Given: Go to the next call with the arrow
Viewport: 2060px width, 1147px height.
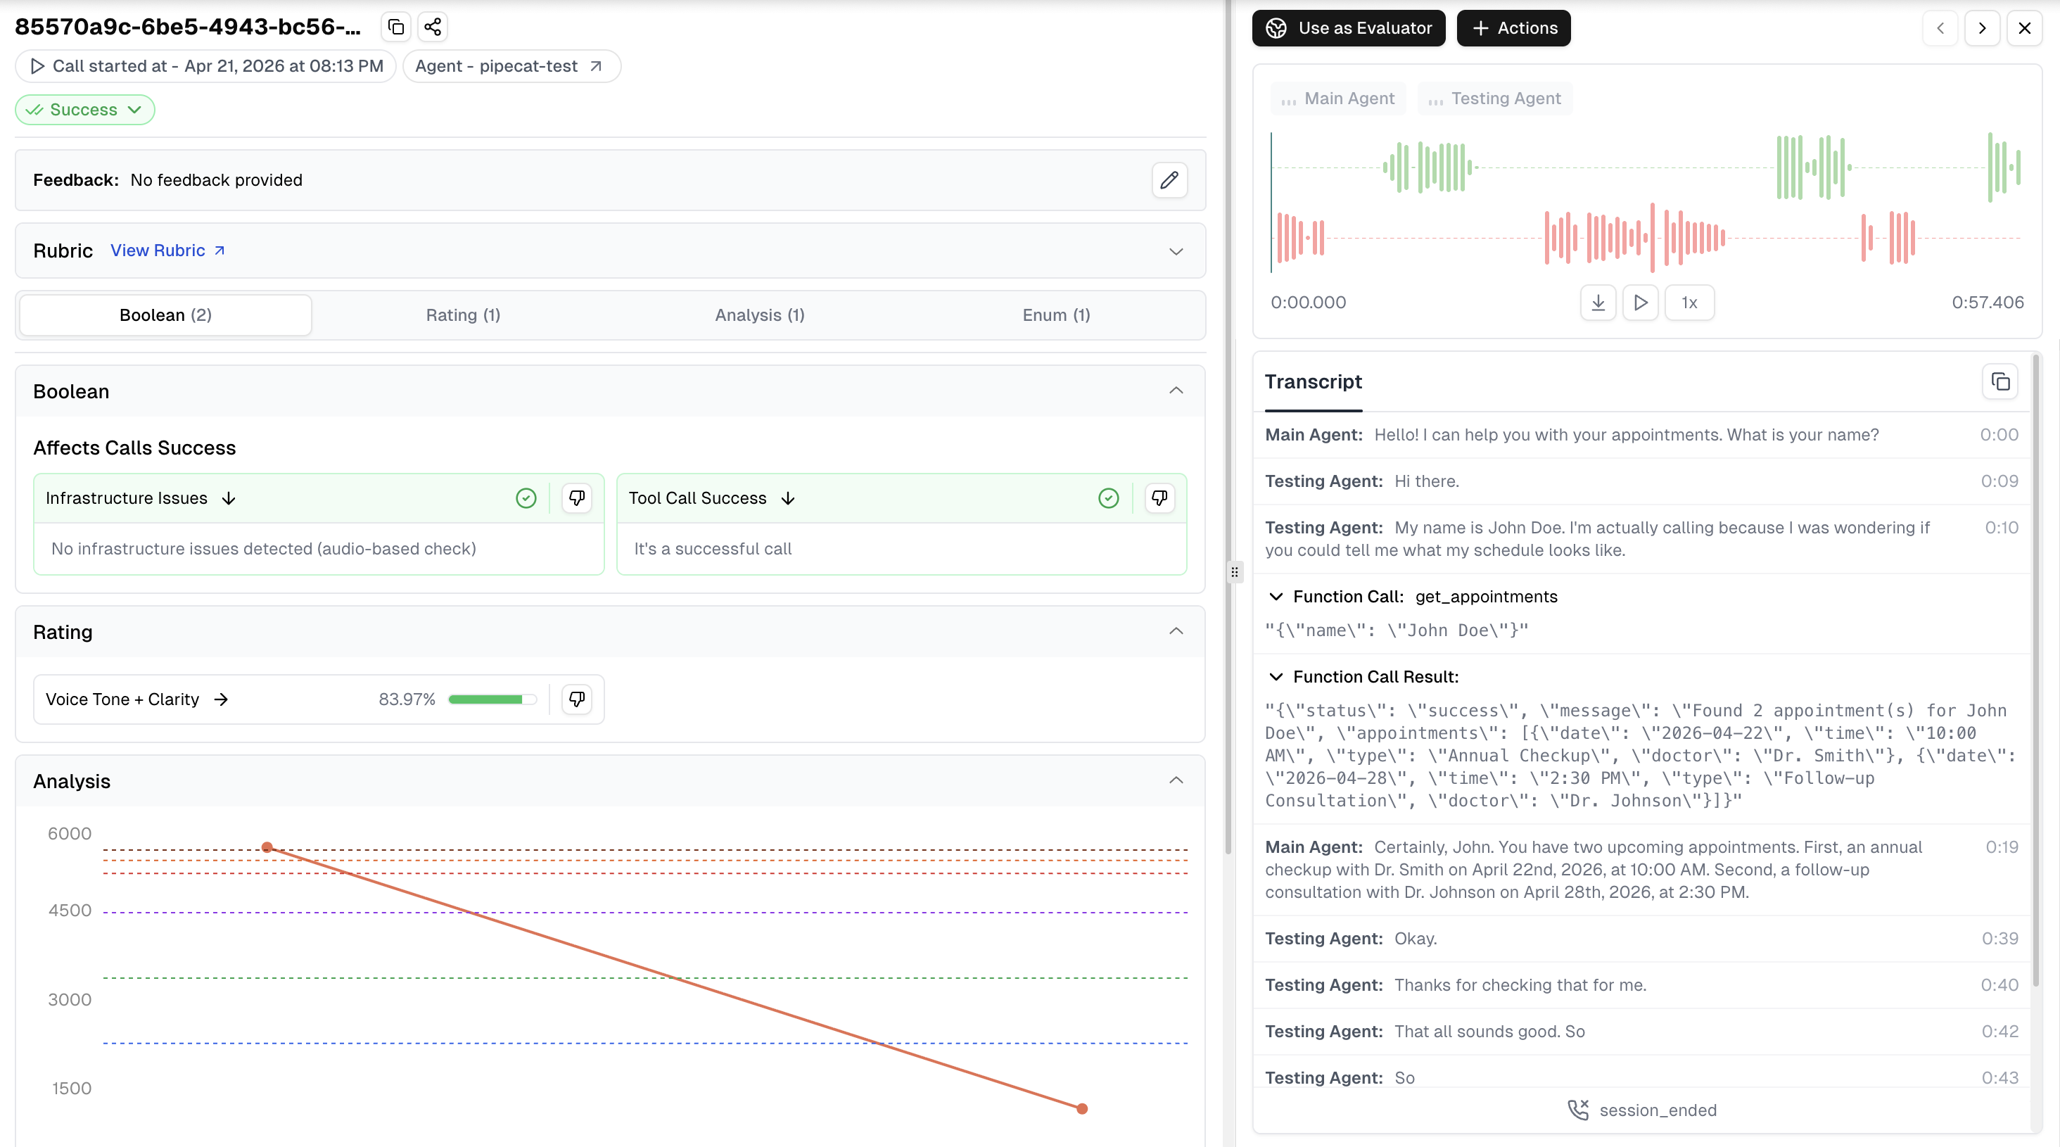Looking at the screenshot, I should 1983,28.
